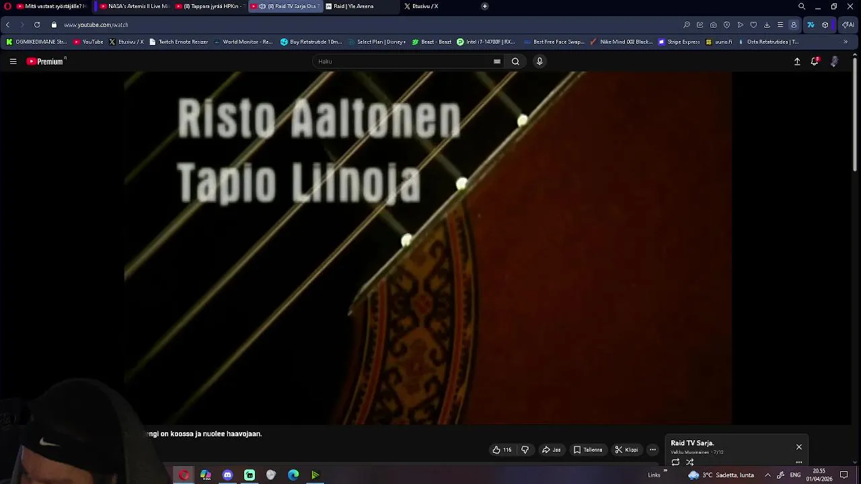Open the player/flow arrow toolbar icon
The height and width of the screenshot is (484, 861).
point(741,25)
